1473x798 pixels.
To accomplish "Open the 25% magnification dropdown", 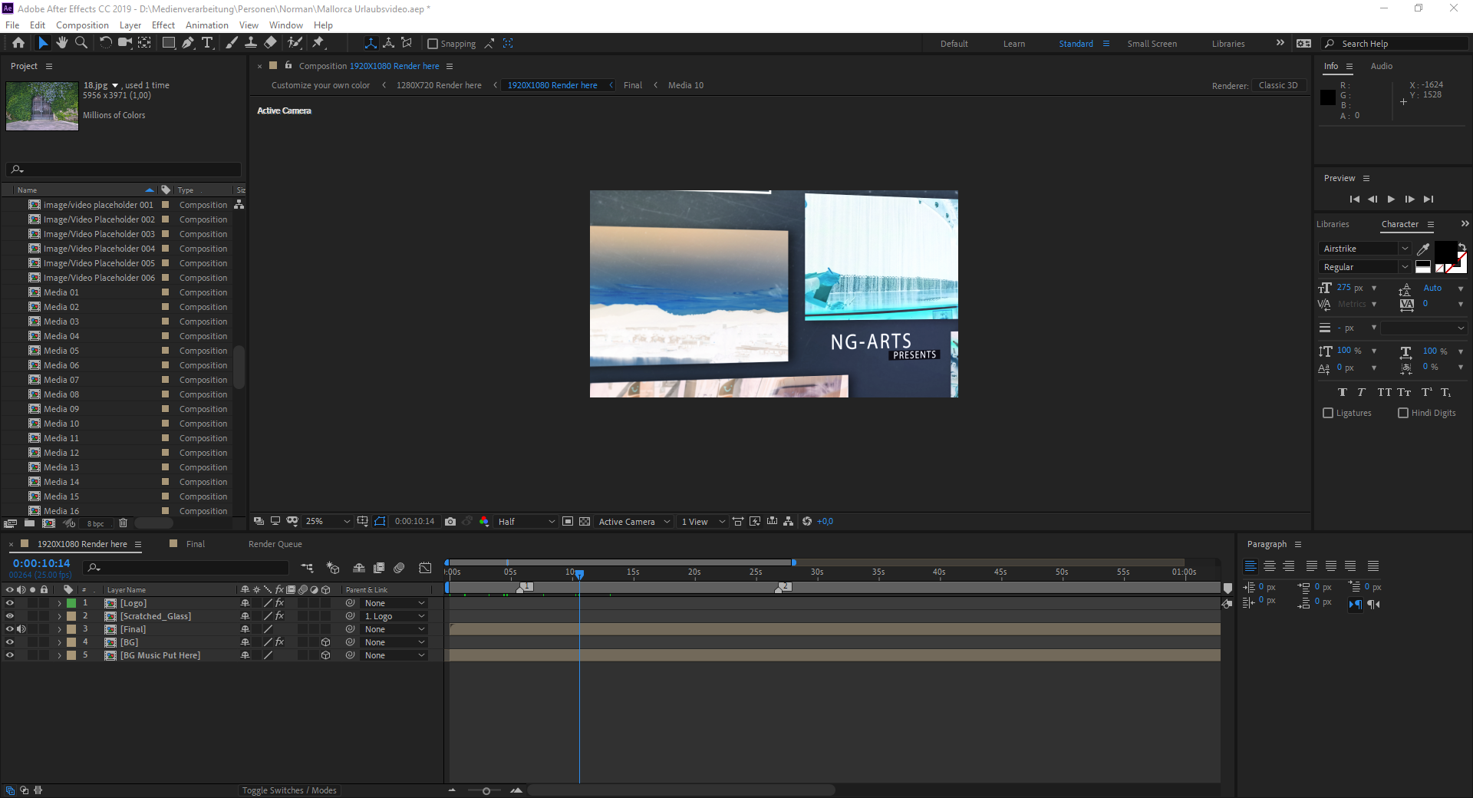I will point(328,522).
